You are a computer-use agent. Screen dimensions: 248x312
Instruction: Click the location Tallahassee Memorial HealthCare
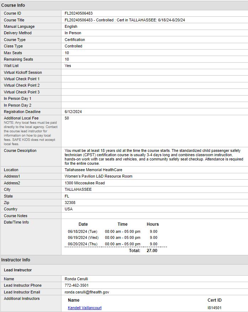[93, 170]
